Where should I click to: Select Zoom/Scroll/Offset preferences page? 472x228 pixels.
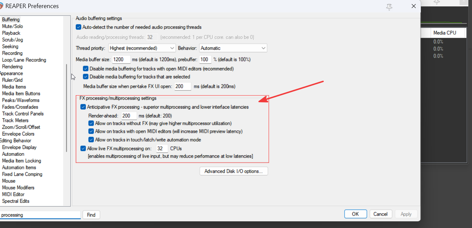coord(21,127)
